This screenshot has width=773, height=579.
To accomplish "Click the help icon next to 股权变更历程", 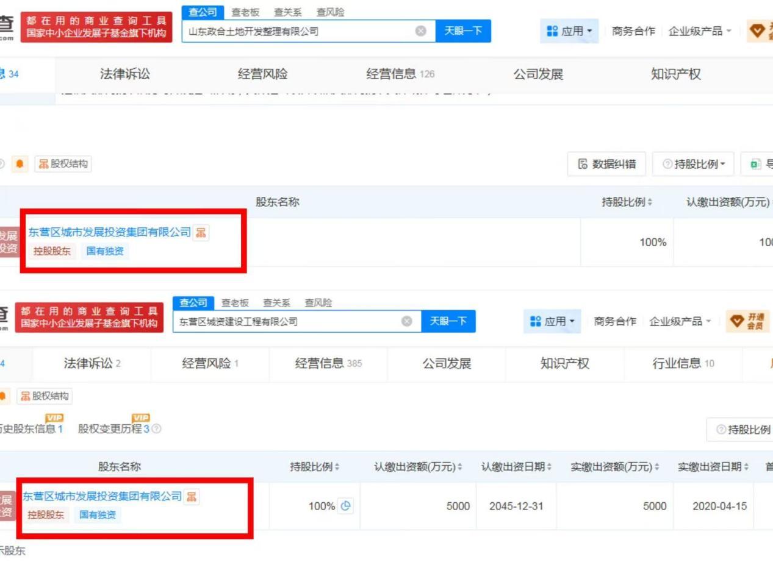I will (157, 429).
